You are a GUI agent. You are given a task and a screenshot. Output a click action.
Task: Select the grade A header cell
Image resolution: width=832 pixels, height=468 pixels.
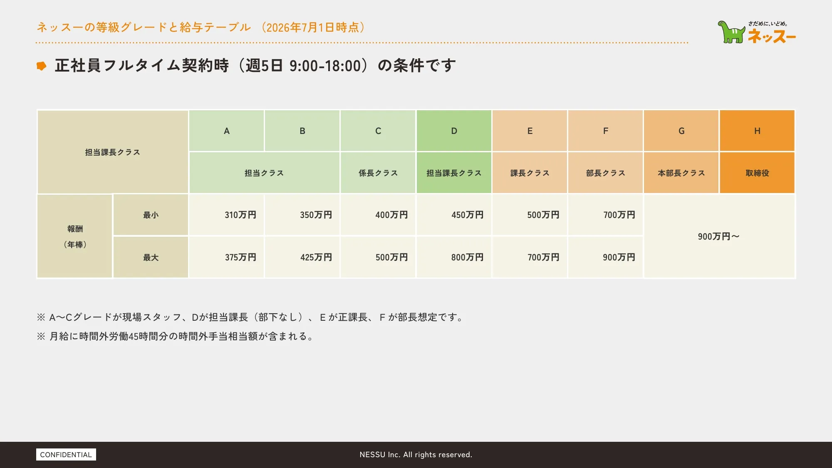tap(227, 131)
